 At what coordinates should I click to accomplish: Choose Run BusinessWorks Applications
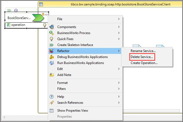coord(85,63)
